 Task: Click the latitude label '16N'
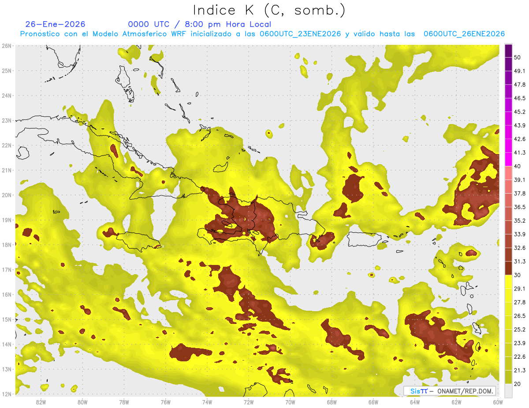click(6, 294)
